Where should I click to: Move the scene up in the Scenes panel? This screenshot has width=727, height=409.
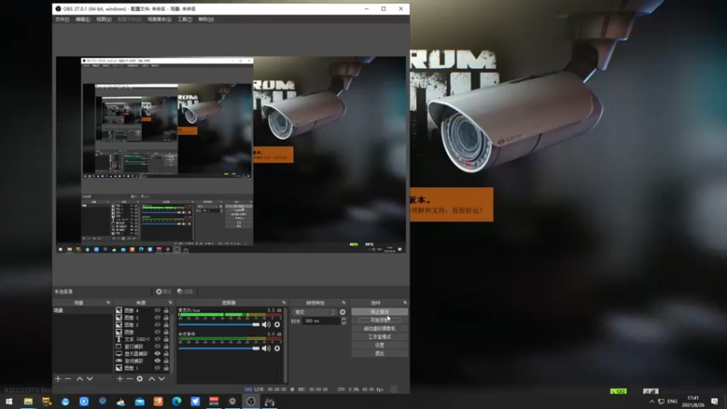click(80, 379)
